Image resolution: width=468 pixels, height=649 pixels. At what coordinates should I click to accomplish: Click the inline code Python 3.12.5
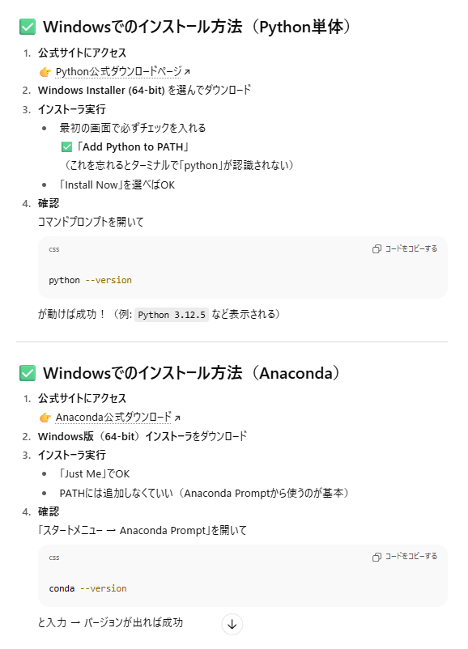(172, 315)
